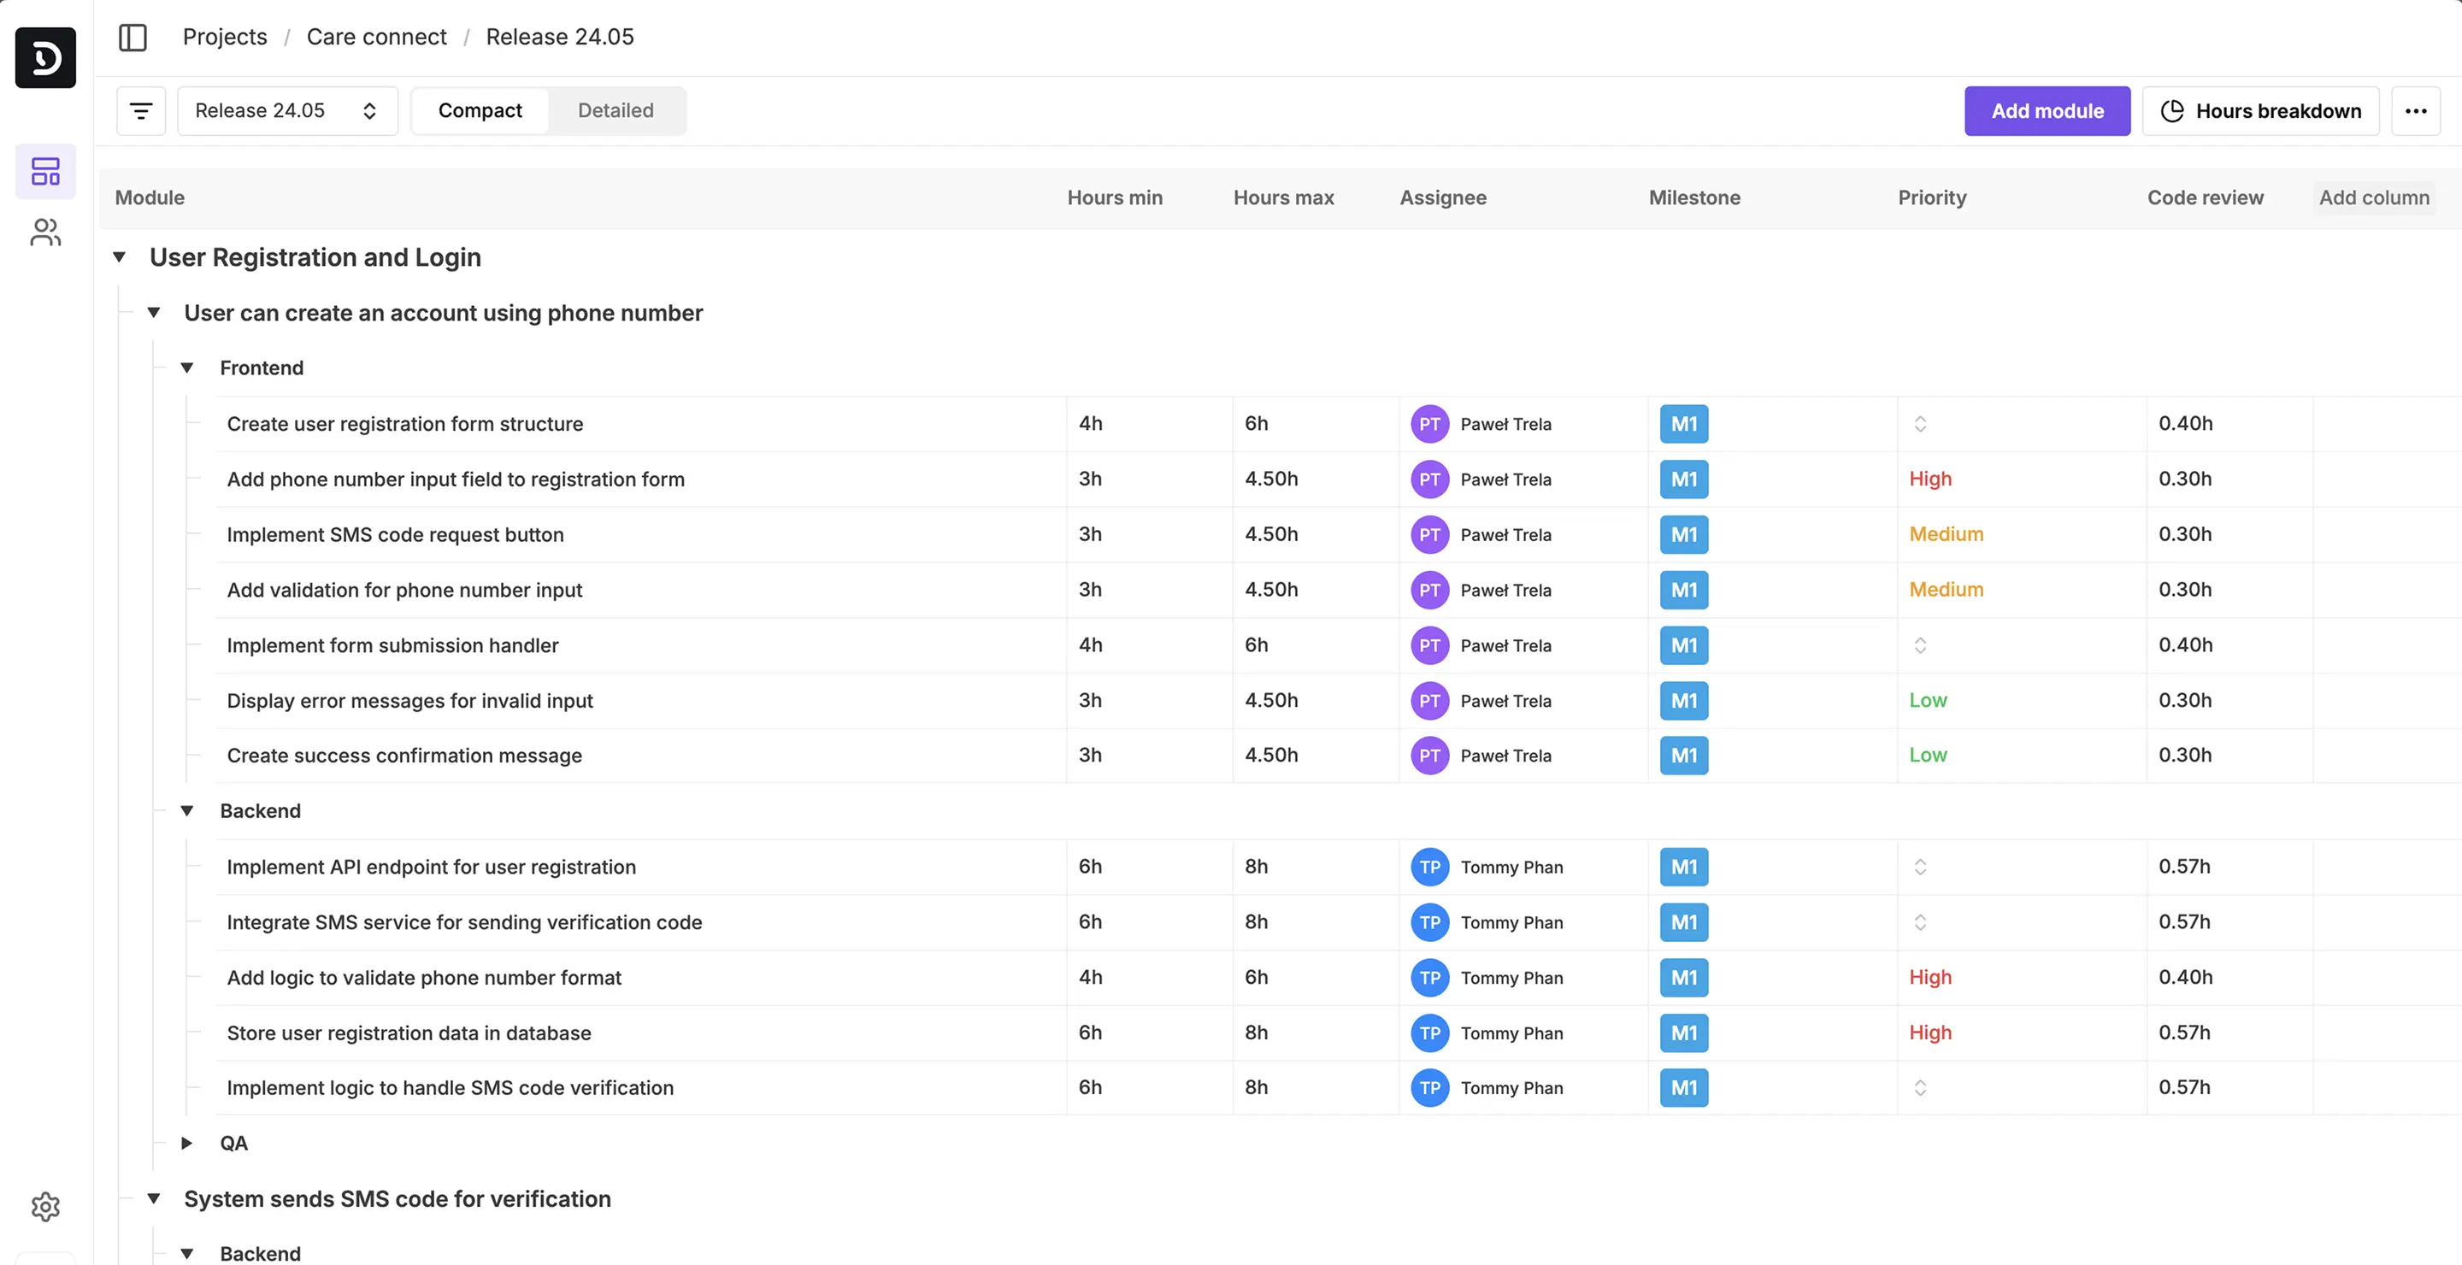
Task: Open the team members sidebar icon
Action: [x=46, y=232]
